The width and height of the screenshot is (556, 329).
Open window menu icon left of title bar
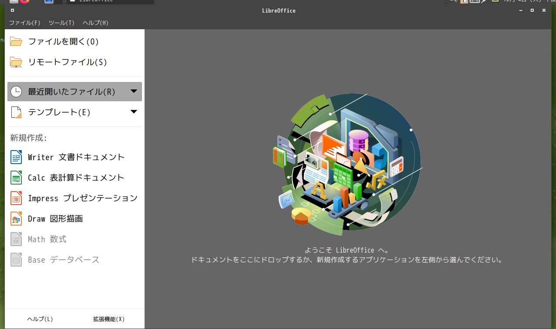12,10
